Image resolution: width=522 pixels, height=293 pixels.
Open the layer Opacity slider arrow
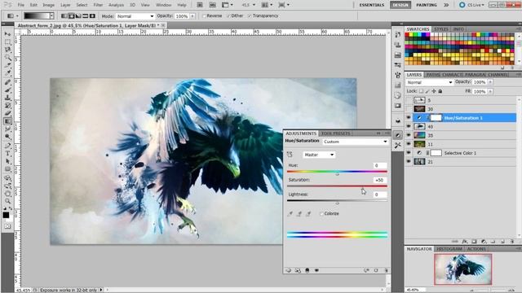pos(490,82)
